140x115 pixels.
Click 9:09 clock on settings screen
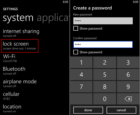[65, 2]
